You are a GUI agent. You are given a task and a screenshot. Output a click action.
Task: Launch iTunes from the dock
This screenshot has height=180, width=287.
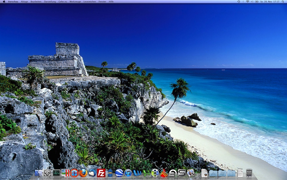point(128,173)
